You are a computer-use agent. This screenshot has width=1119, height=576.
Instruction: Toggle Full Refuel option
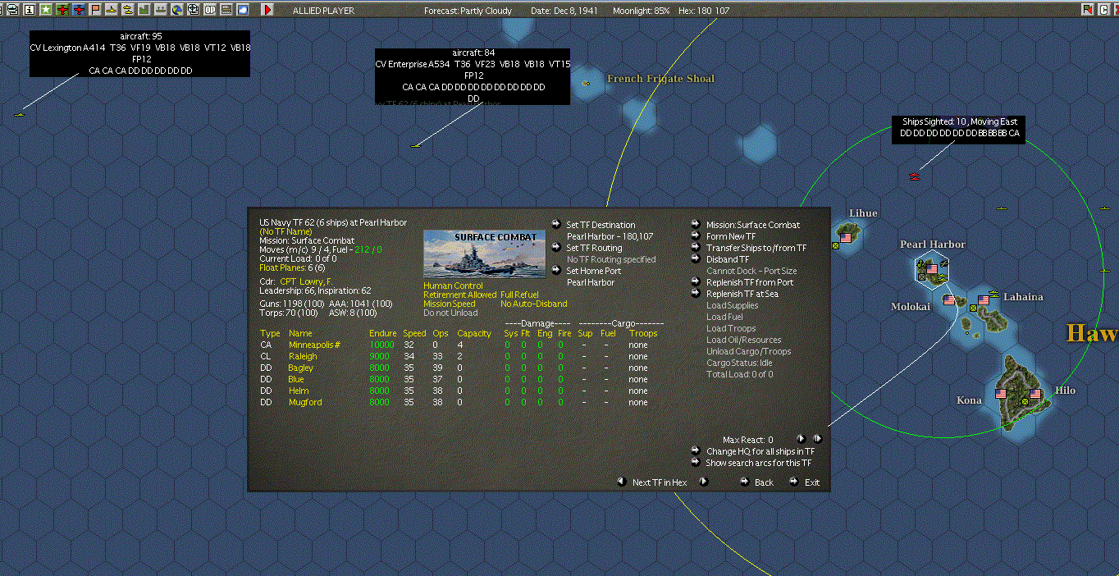point(518,295)
